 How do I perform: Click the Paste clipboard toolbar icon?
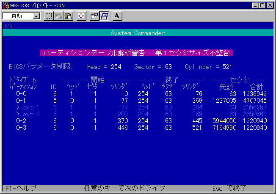(x=68, y=16)
